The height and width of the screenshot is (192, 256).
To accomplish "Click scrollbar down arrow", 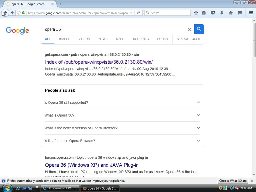I will (254, 175).
